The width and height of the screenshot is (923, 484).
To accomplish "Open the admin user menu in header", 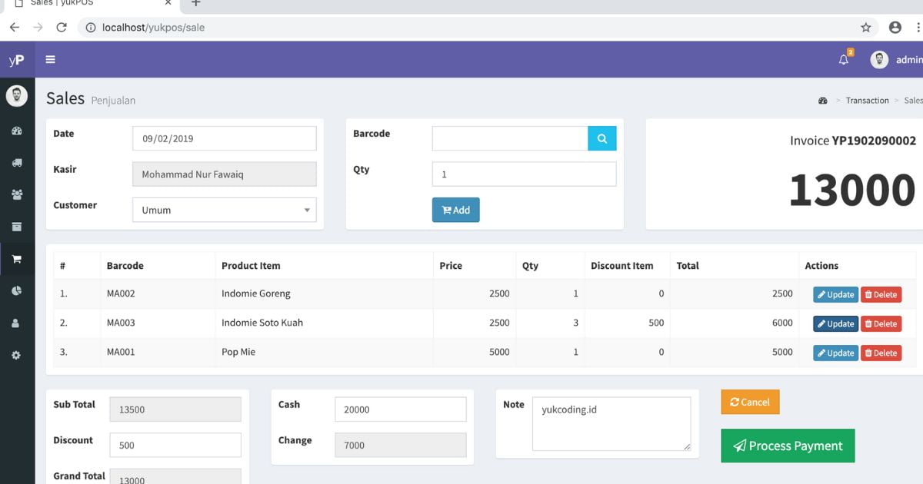I will 897,60.
